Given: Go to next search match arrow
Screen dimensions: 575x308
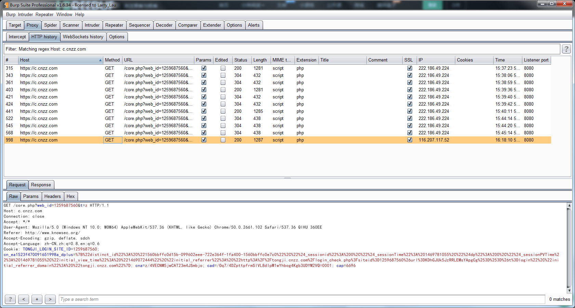Looking at the screenshot, I should tap(50, 299).
